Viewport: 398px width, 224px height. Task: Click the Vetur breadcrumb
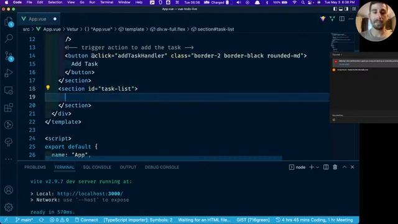pyautogui.click(x=72, y=29)
